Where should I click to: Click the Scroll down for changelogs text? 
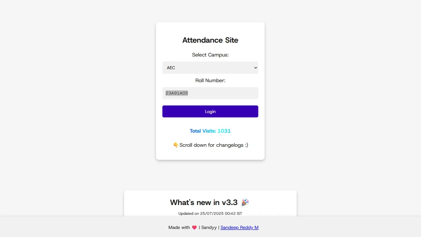213,145
